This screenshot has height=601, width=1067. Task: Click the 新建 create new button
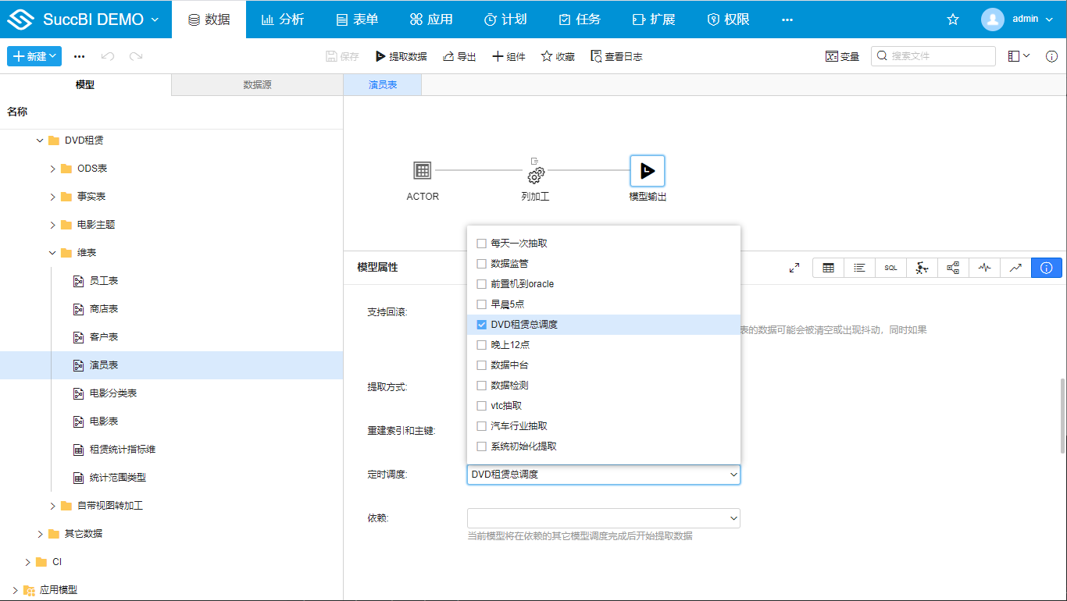point(34,55)
